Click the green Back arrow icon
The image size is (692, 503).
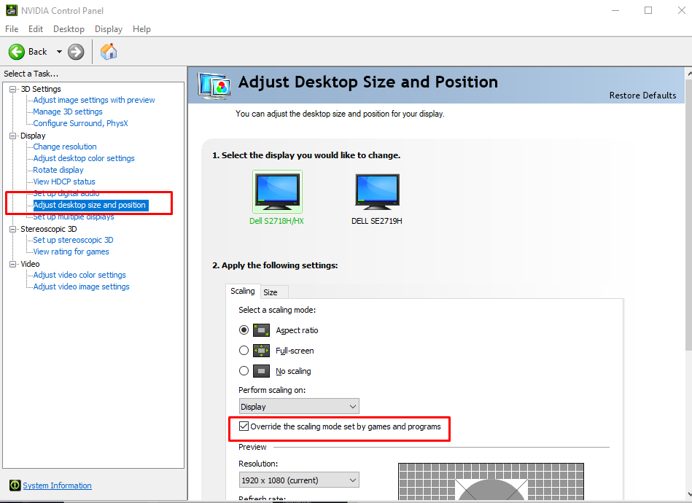coord(17,52)
